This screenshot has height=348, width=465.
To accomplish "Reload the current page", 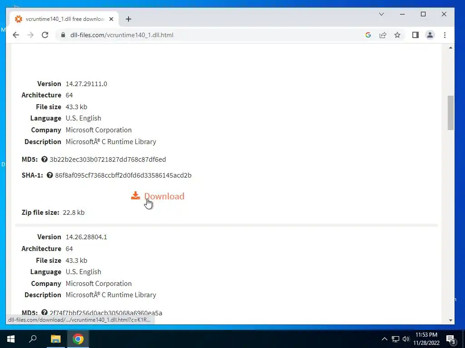I will pyautogui.click(x=45, y=35).
